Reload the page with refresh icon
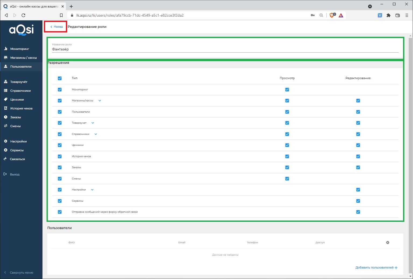413x279 pixels. point(23,15)
